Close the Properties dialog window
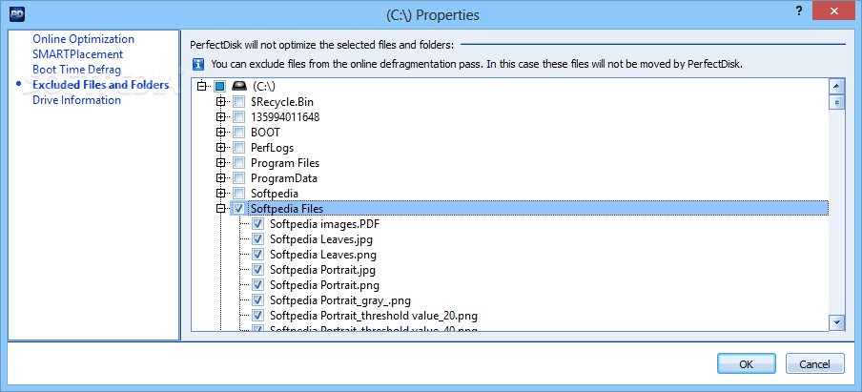 point(836,10)
